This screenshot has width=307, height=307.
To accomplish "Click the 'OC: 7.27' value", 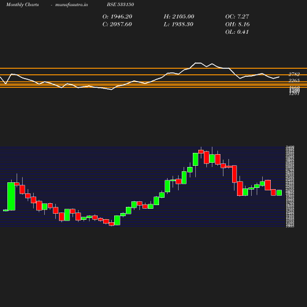I will pyautogui.click(x=237, y=17).
